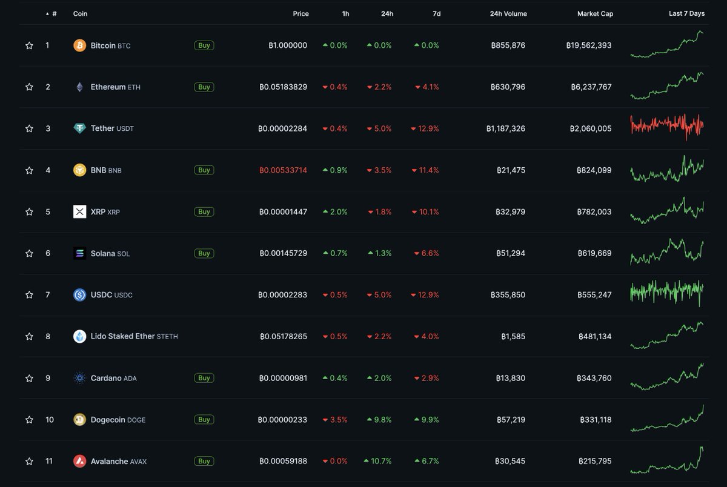Buy Ethereum via Buy button
Screen dimensions: 727x487
[x=204, y=87]
